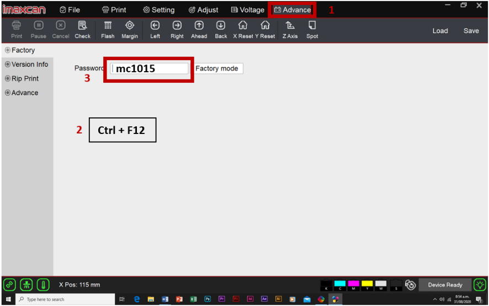
Task: Open the Z Axis tool
Action: click(x=290, y=30)
